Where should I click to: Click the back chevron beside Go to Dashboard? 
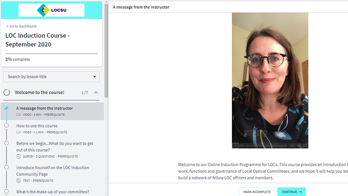[7, 26]
